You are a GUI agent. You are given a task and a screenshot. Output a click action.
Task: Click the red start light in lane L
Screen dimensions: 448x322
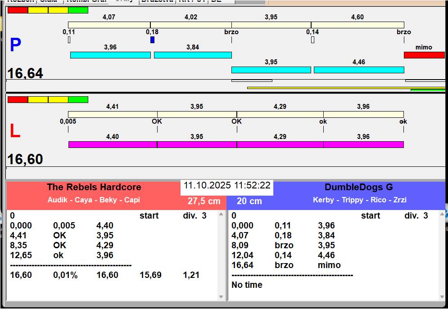click(x=18, y=99)
